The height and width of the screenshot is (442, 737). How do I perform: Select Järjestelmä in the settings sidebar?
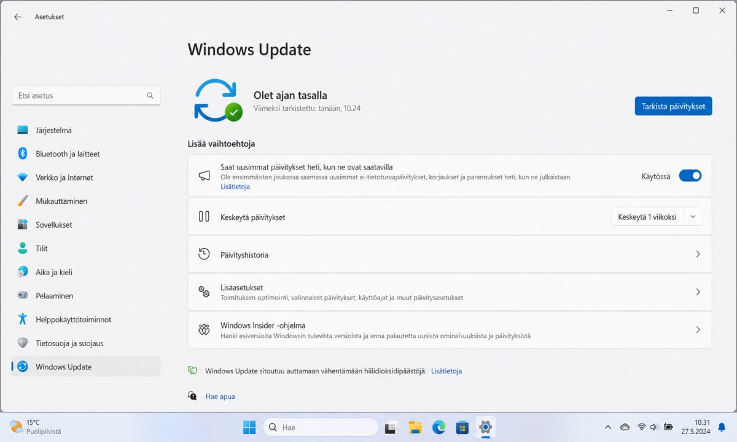coord(86,130)
